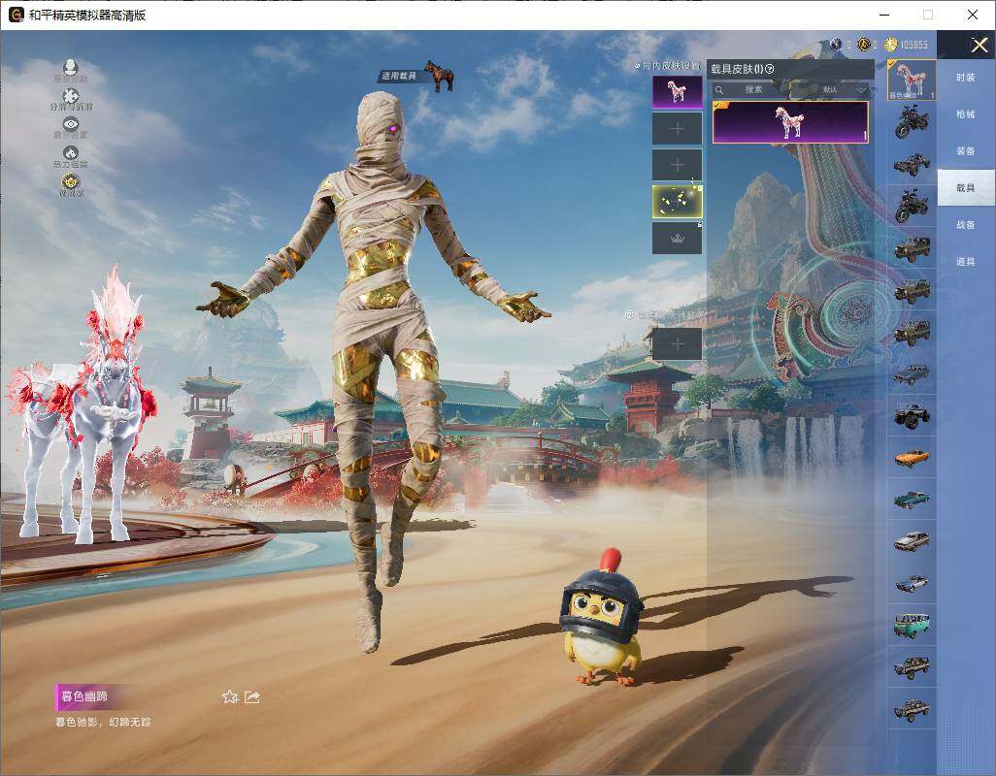The height and width of the screenshot is (776, 996).
Task: Select the orange convertible car
Action: pos(912,458)
